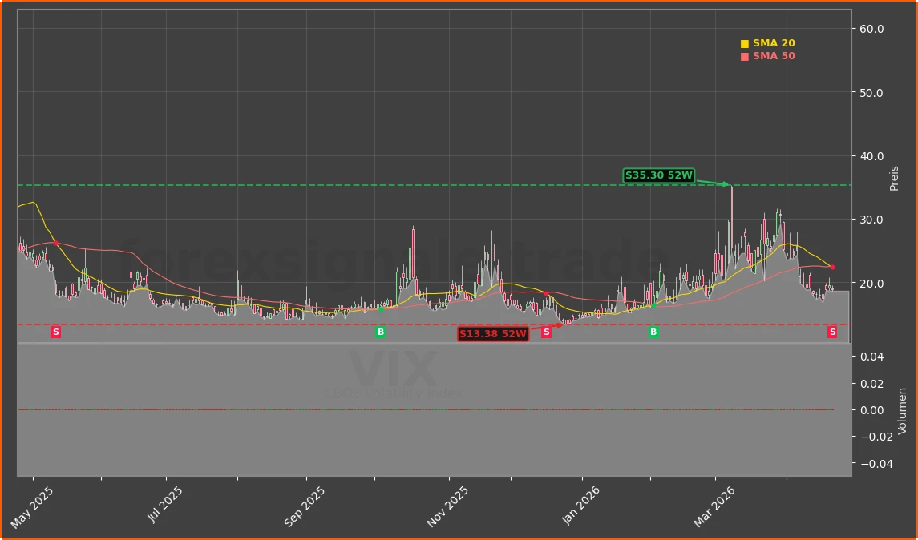Image resolution: width=918 pixels, height=540 pixels.
Task: Click the Nov 2025 date label
Action: coord(447,506)
